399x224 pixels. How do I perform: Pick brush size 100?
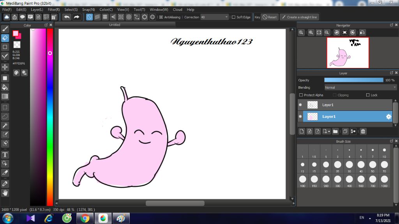[x=302, y=181]
